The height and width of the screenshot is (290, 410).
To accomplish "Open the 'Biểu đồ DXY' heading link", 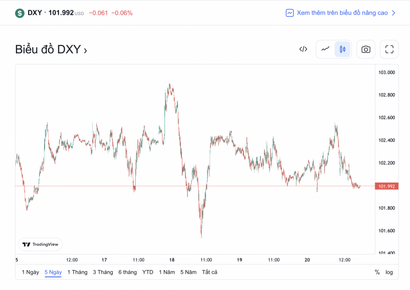I will click(x=51, y=50).
